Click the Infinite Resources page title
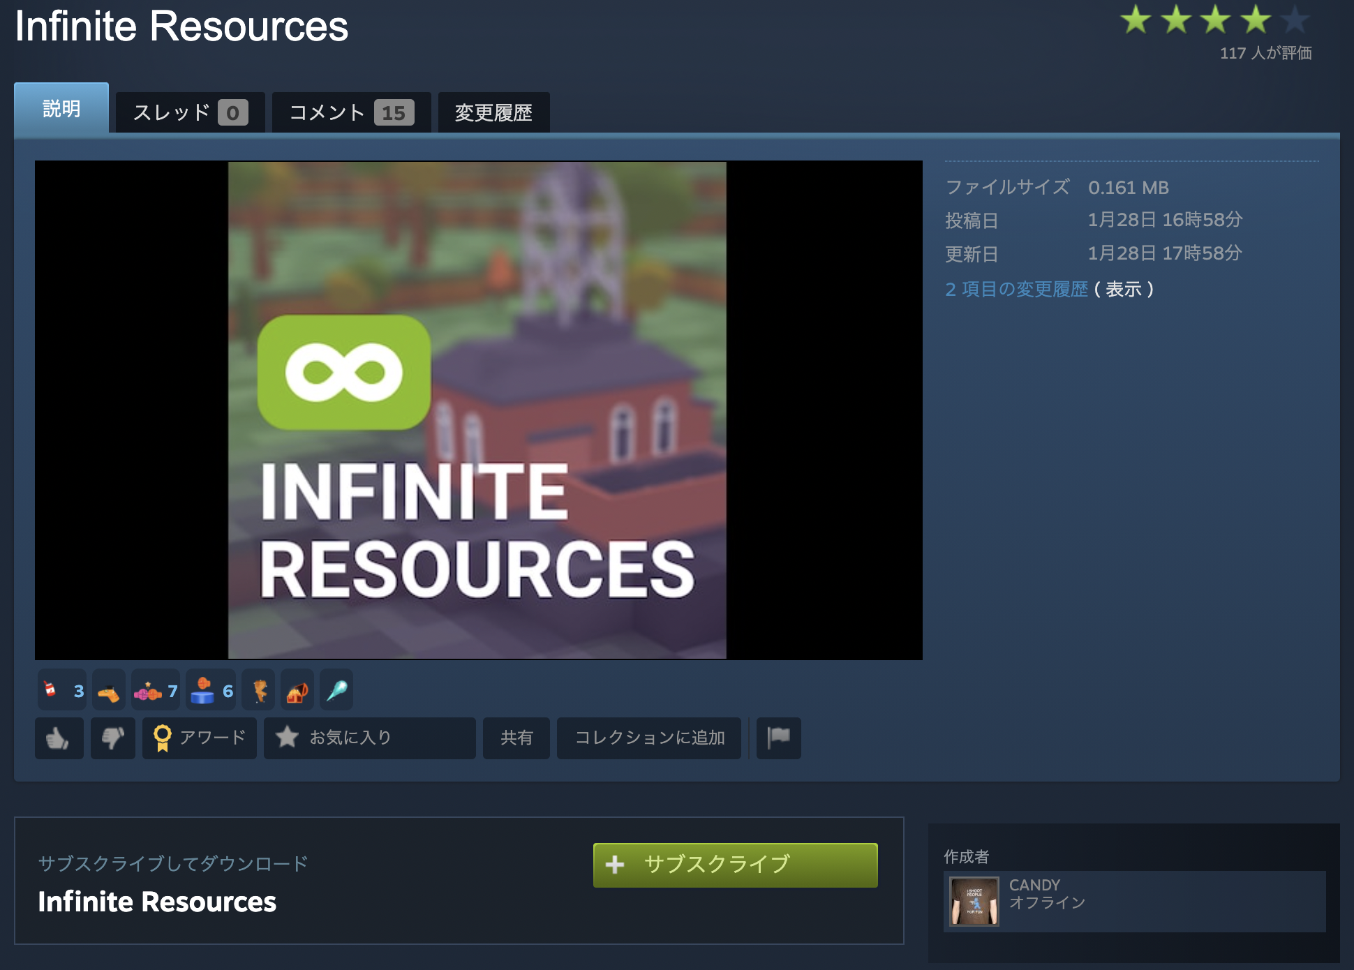Viewport: 1354px width, 970px height. click(x=181, y=27)
